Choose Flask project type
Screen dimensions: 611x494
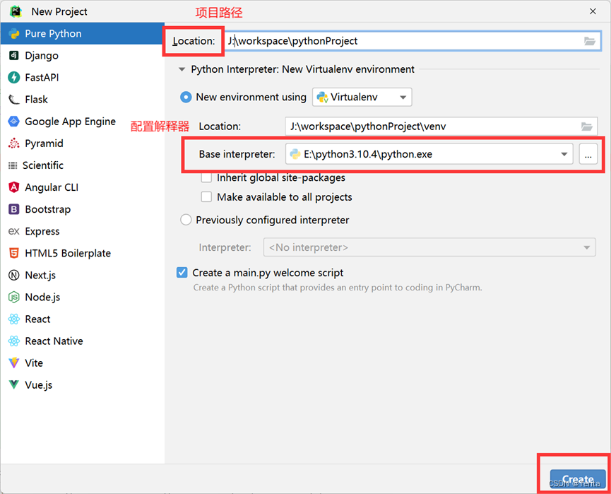tap(82, 100)
